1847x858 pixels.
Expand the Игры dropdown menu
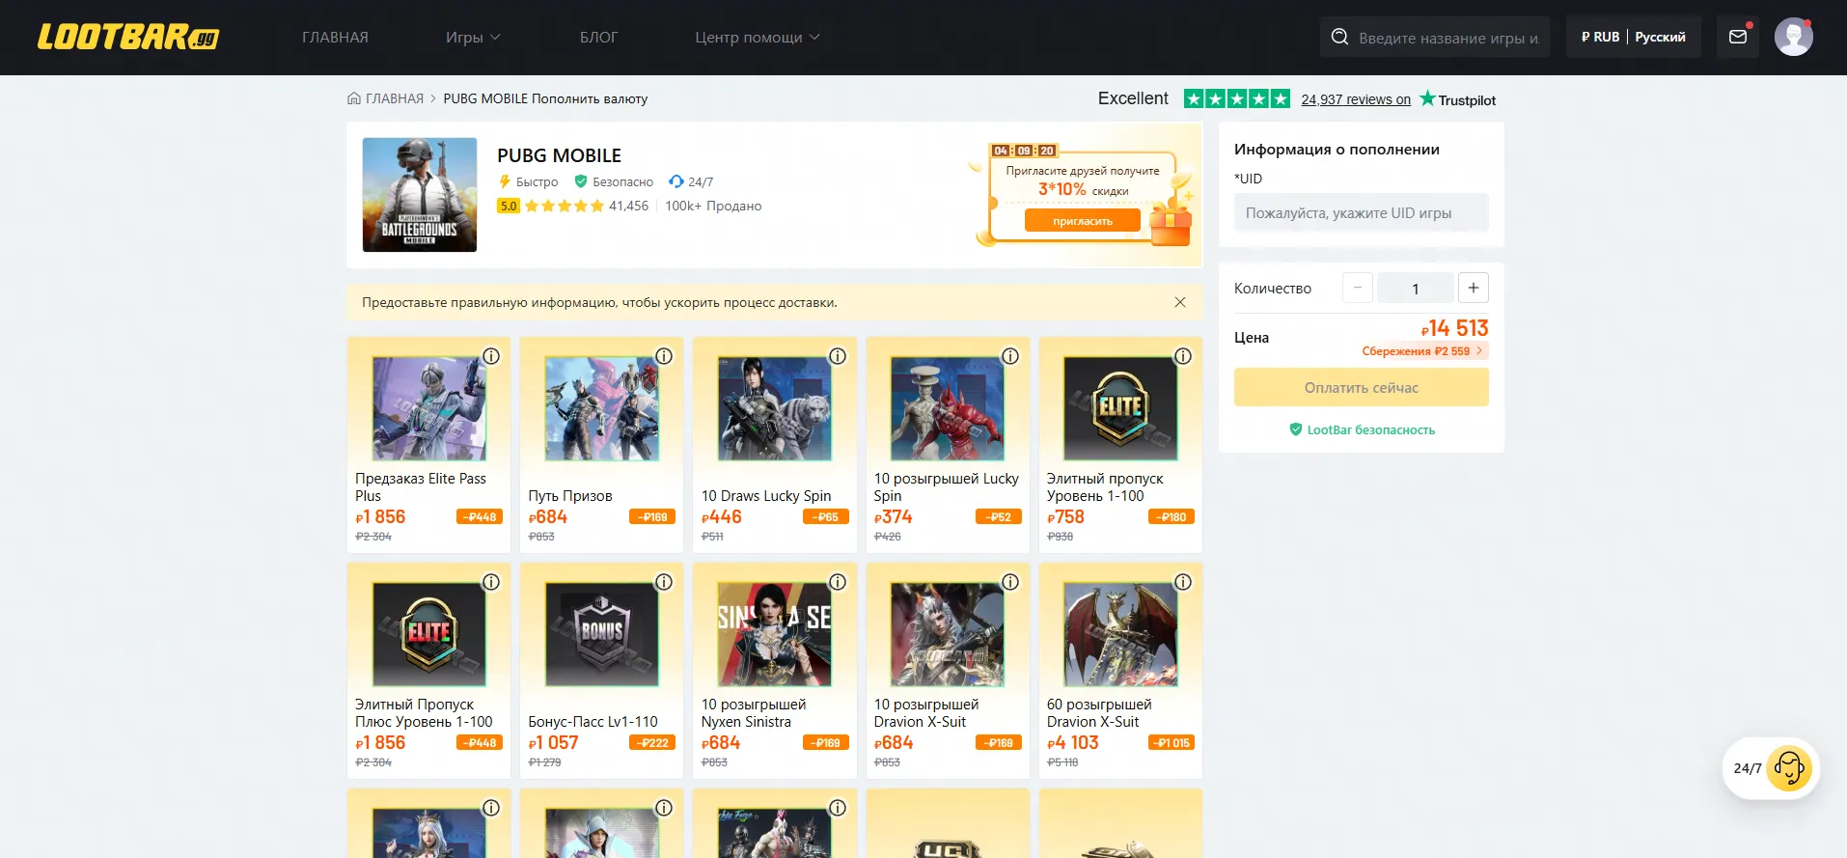coord(473,37)
